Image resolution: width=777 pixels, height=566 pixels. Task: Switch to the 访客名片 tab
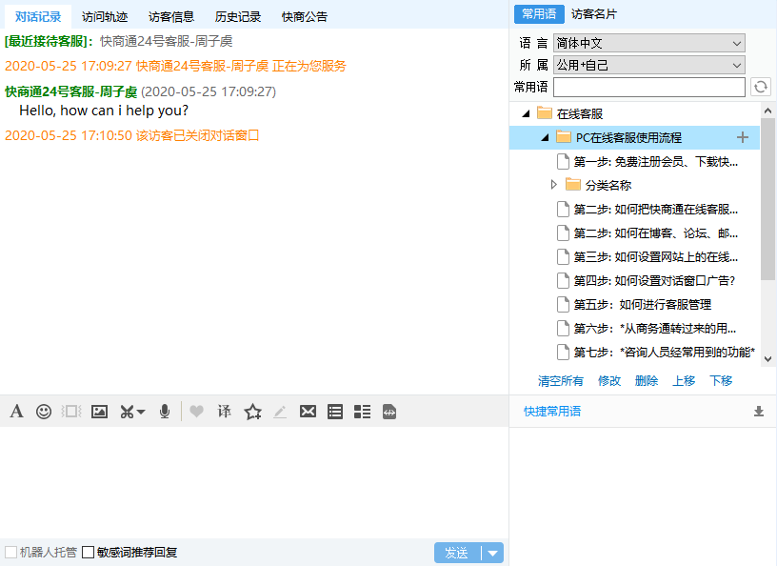click(595, 14)
